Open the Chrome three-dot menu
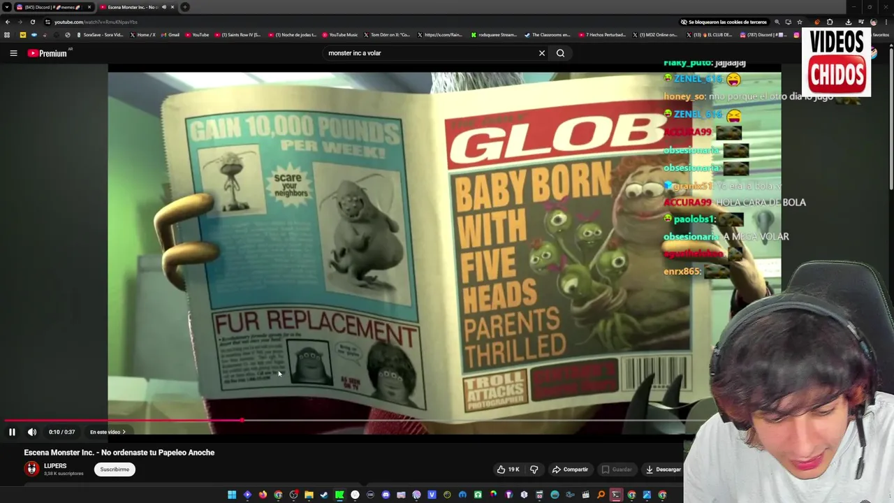This screenshot has width=894, height=503. tap(886, 22)
